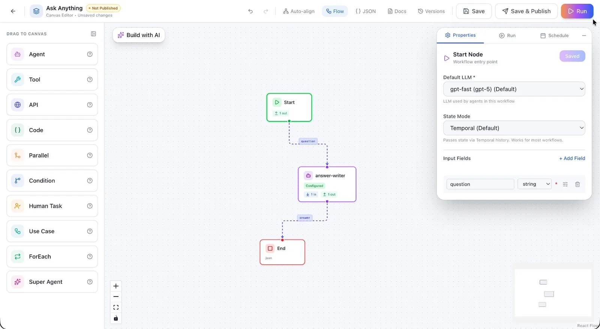Open the Default LLM dropdown
This screenshot has width=600, height=329.
514,89
